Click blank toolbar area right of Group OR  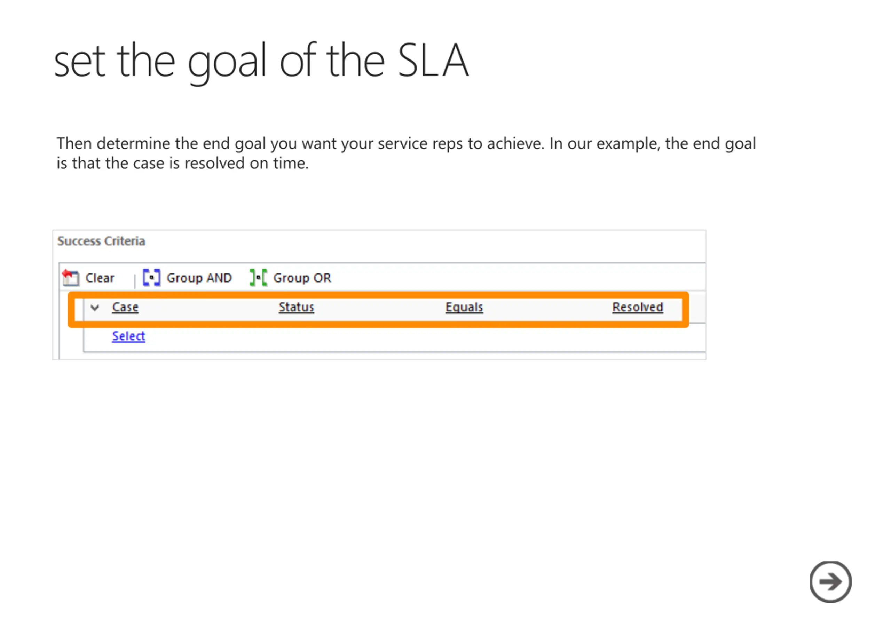click(x=519, y=278)
